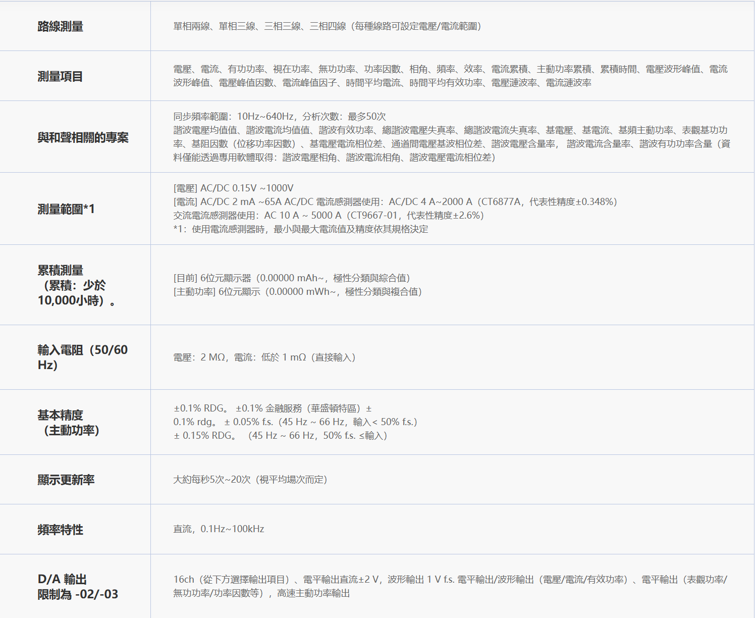This screenshot has width=755, height=618.
Task: Click the 大約每秒5次~20次 update rate text
Action: [x=250, y=480]
